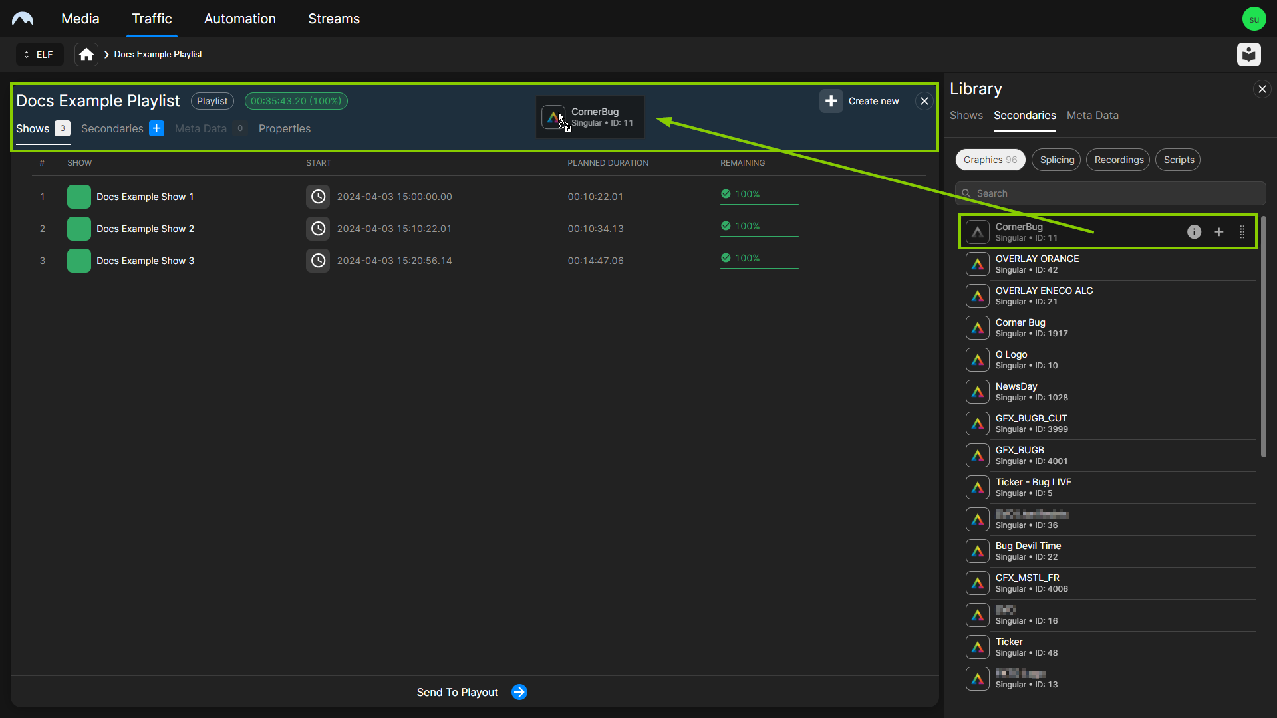The width and height of the screenshot is (1277, 718).
Task: Click the Create new button icon
Action: (829, 101)
